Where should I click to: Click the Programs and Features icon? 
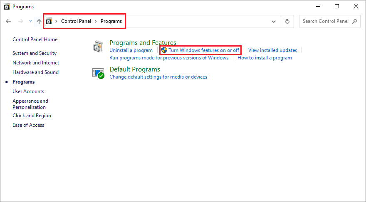click(98, 46)
